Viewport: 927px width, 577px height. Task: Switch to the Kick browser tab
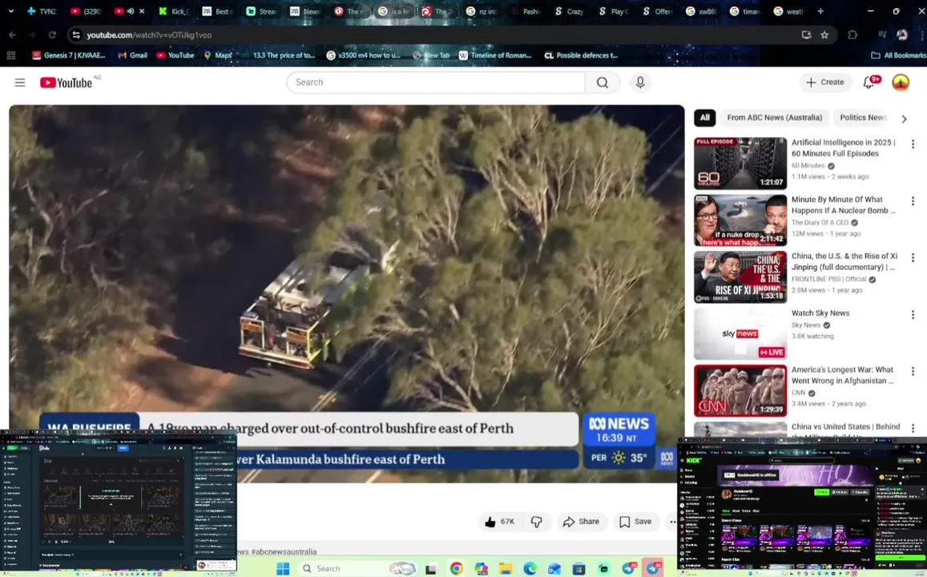175,11
